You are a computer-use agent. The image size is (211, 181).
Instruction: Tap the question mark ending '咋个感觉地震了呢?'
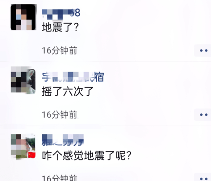click(x=129, y=156)
